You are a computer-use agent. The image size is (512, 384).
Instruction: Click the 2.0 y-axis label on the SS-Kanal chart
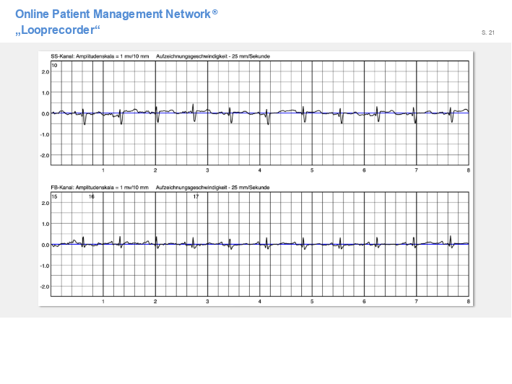[x=45, y=71]
